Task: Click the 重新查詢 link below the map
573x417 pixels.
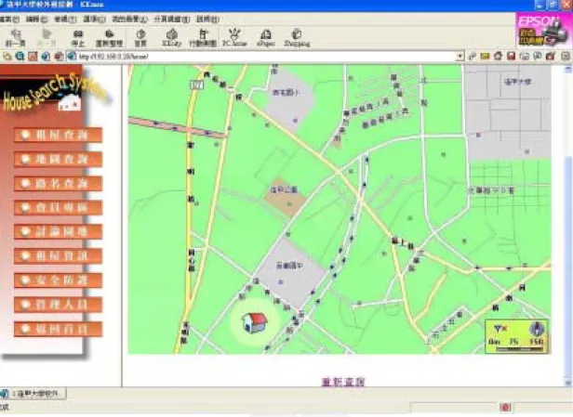Action: (x=343, y=382)
